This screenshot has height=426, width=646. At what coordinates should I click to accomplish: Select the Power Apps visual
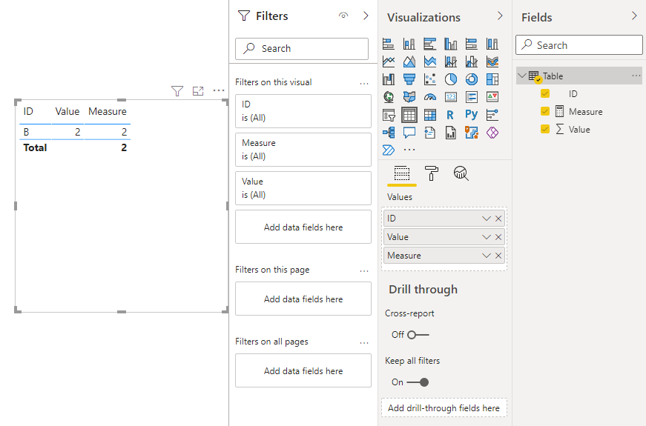coord(492,133)
